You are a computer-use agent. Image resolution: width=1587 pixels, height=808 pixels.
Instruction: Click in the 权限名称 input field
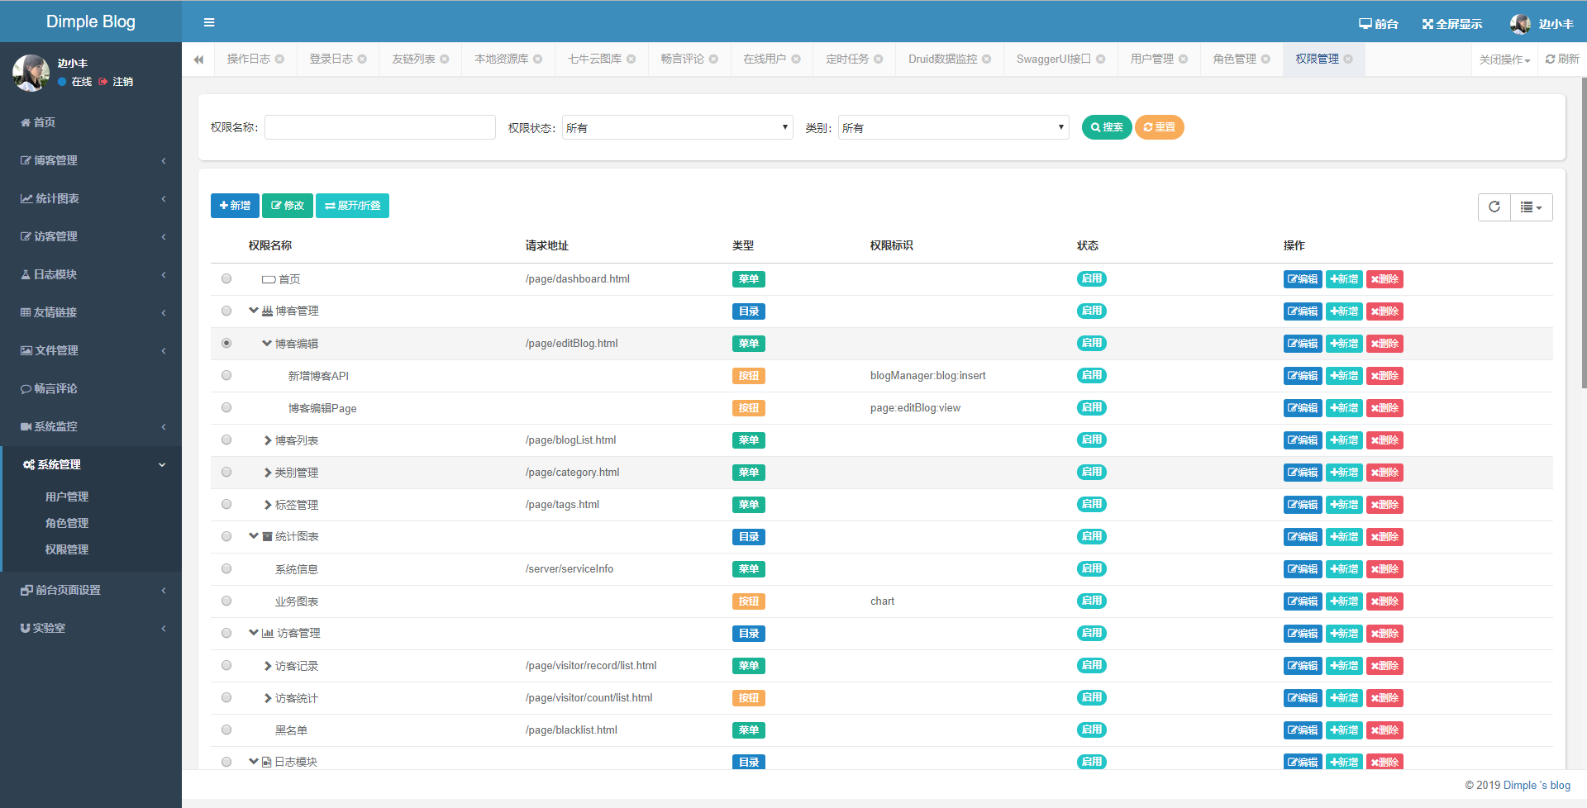pyautogui.click(x=380, y=127)
